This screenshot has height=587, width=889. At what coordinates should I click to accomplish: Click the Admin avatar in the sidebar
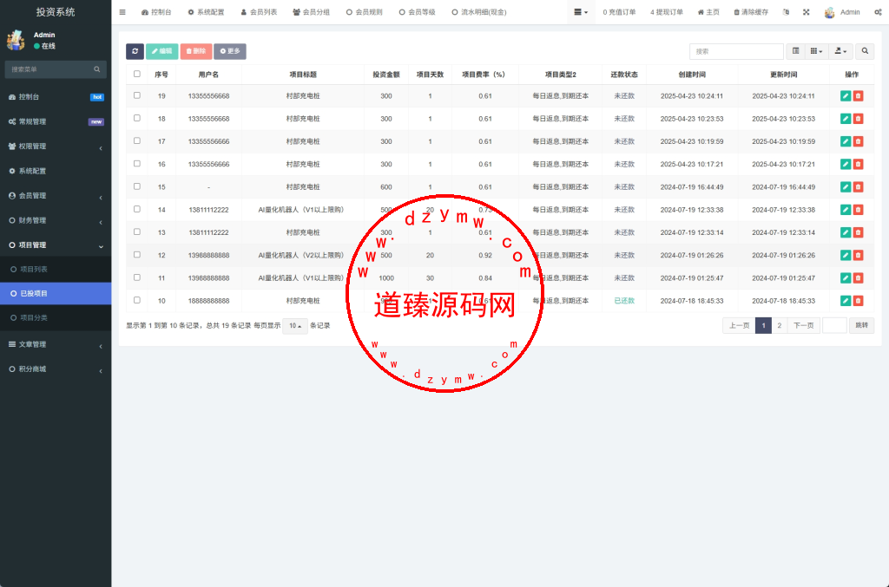tap(16, 40)
